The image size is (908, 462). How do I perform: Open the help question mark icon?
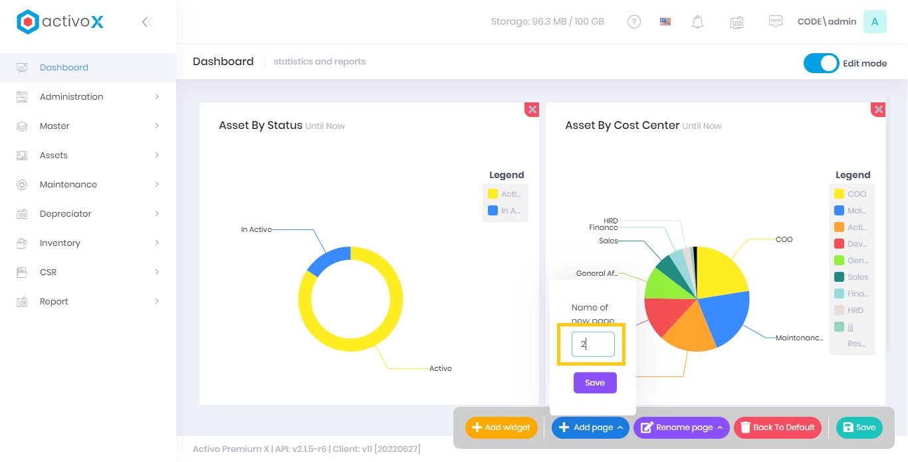pyautogui.click(x=634, y=22)
